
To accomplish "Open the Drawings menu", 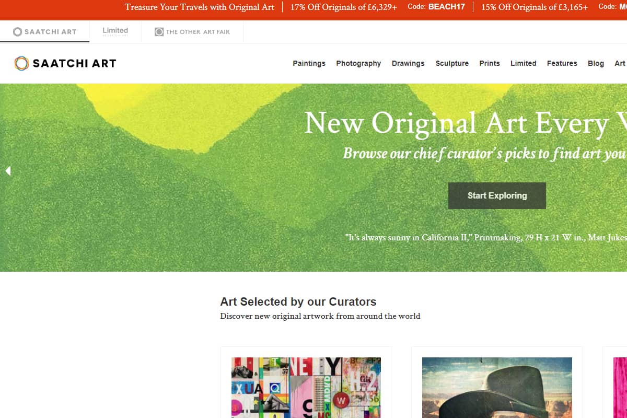I will click(x=408, y=63).
